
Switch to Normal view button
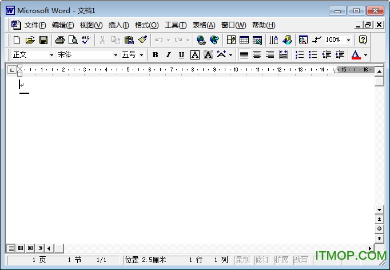click(x=11, y=248)
